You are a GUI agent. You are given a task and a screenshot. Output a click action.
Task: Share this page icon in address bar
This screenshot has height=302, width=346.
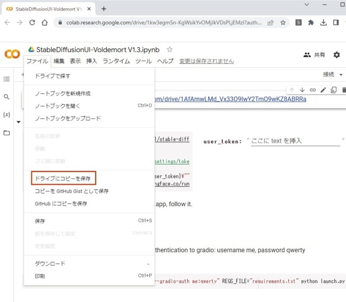271,23
